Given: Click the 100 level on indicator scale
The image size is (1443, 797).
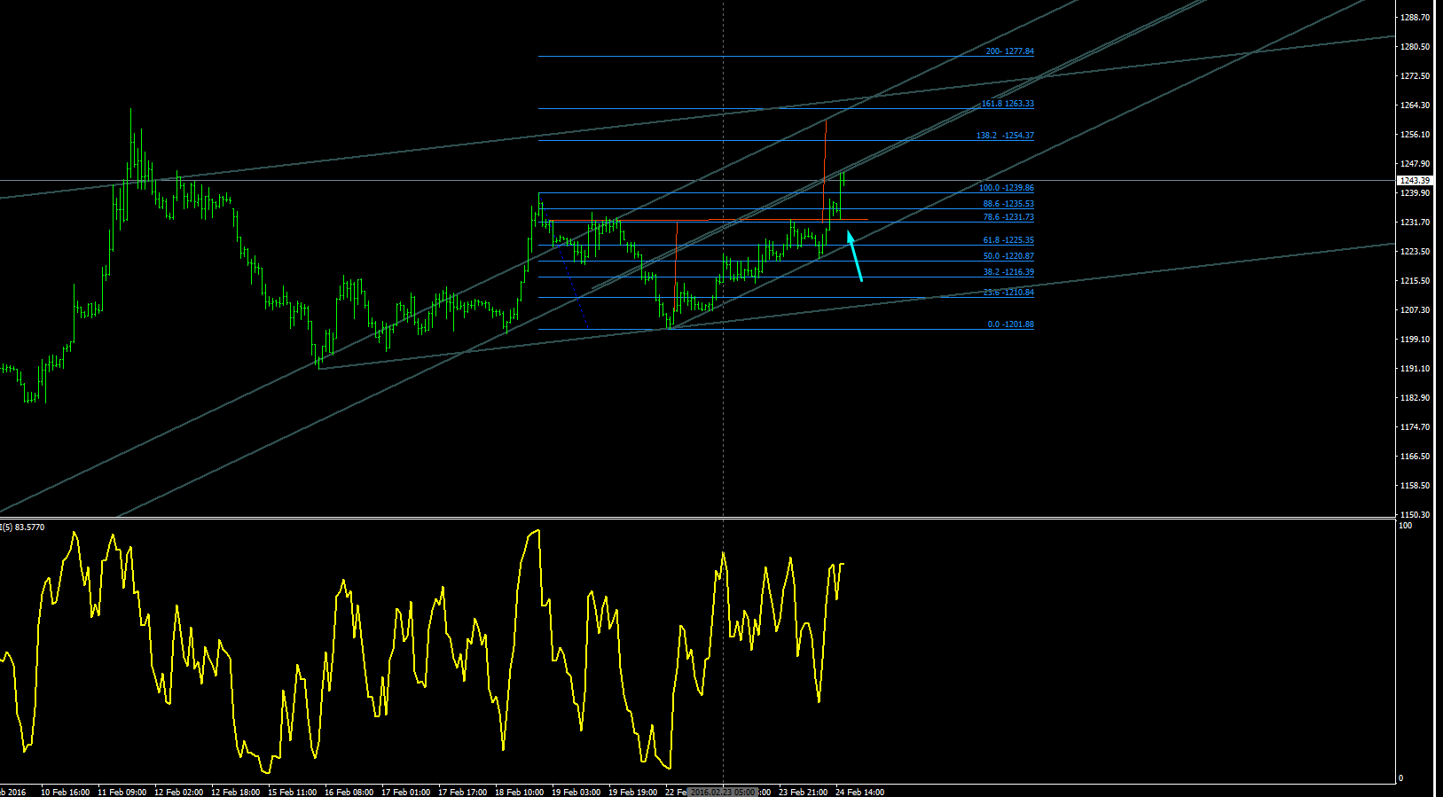Looking at the screenshot, I should [1405, 526].
